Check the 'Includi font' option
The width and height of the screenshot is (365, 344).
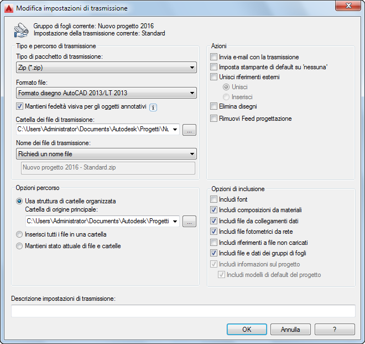214,199
